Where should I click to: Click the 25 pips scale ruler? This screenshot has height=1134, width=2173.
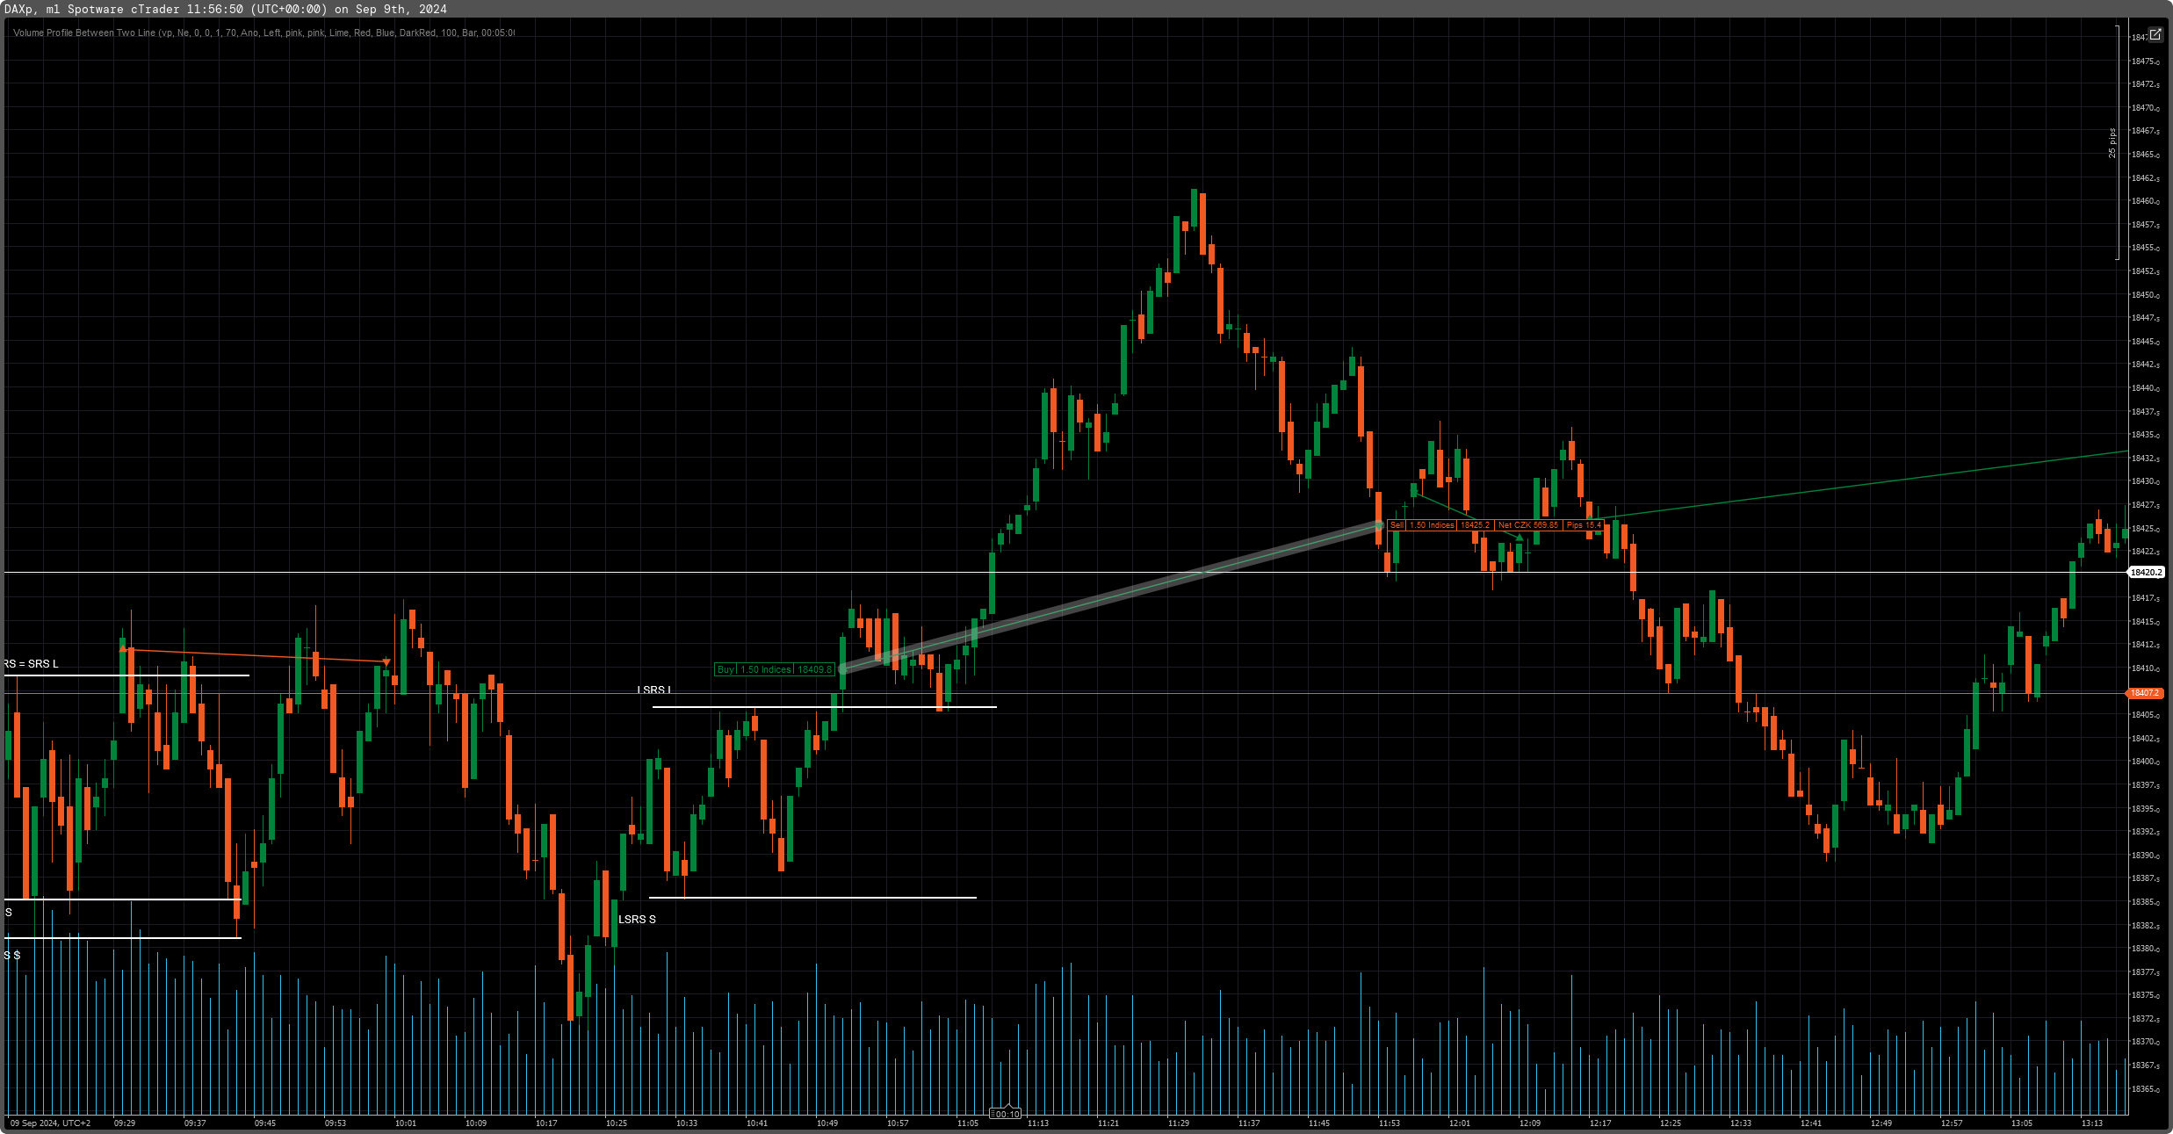point(2113,143)
